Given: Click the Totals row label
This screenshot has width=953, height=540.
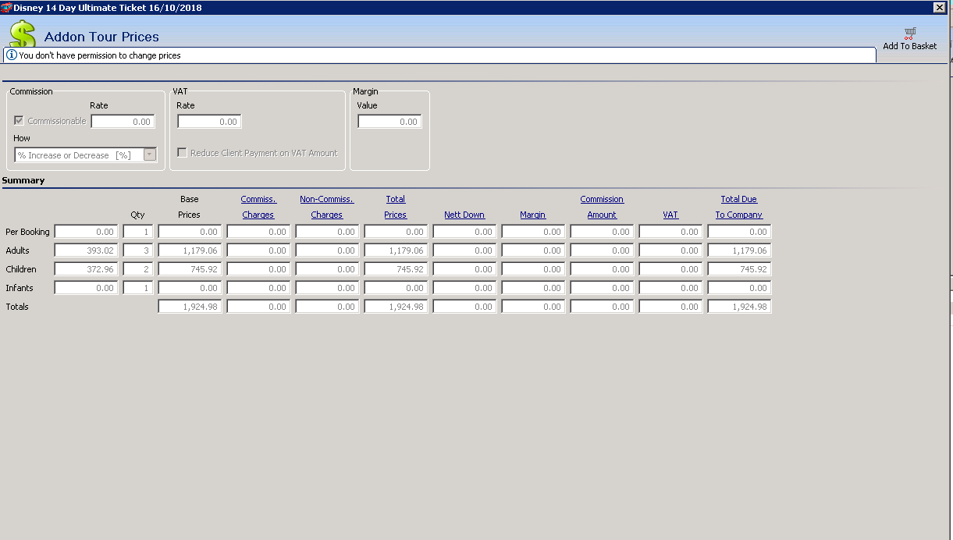Looking at the screenshot, I should pyautogui.click(x=17, y=307).
